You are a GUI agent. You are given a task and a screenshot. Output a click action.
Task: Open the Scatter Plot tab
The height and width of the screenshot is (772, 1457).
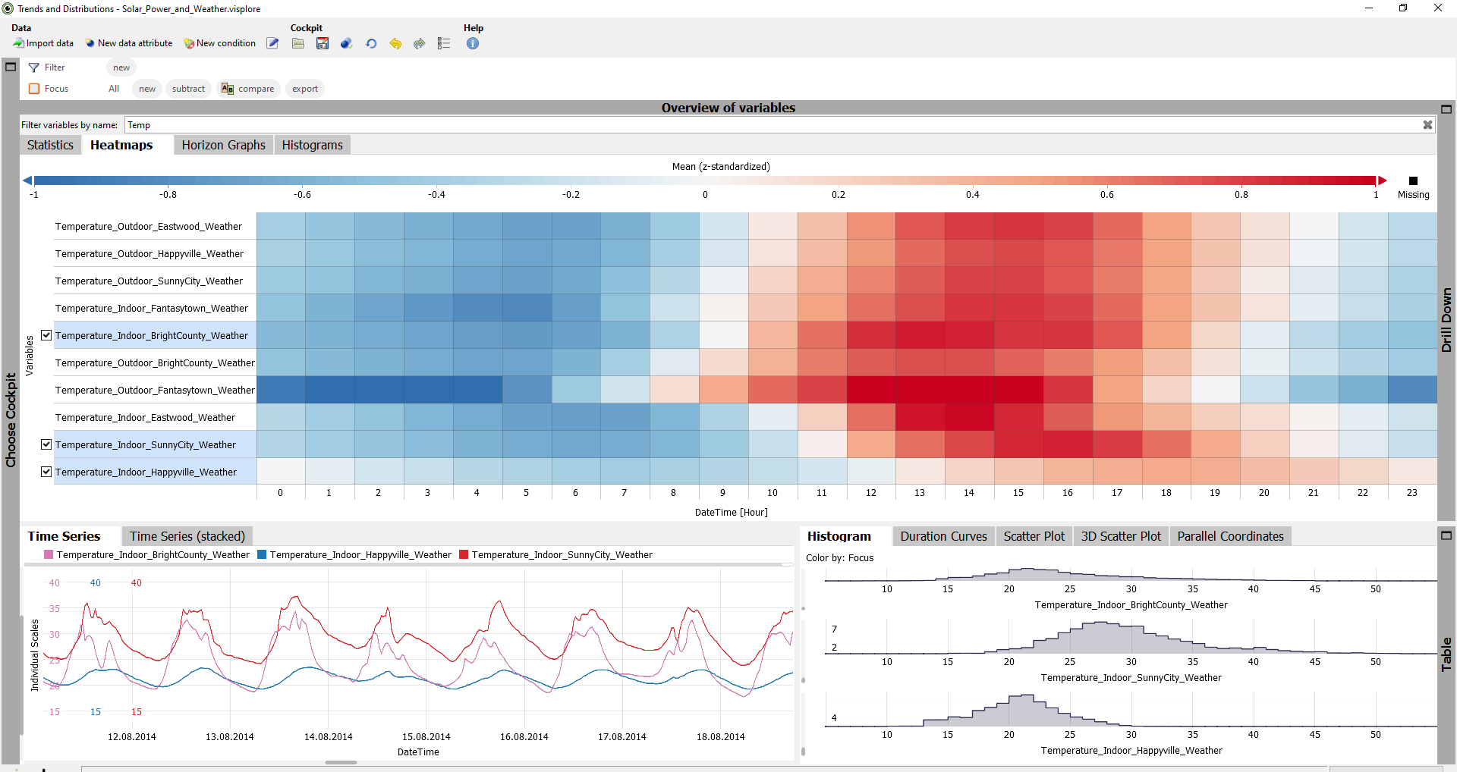click(x=1034, y=536)
